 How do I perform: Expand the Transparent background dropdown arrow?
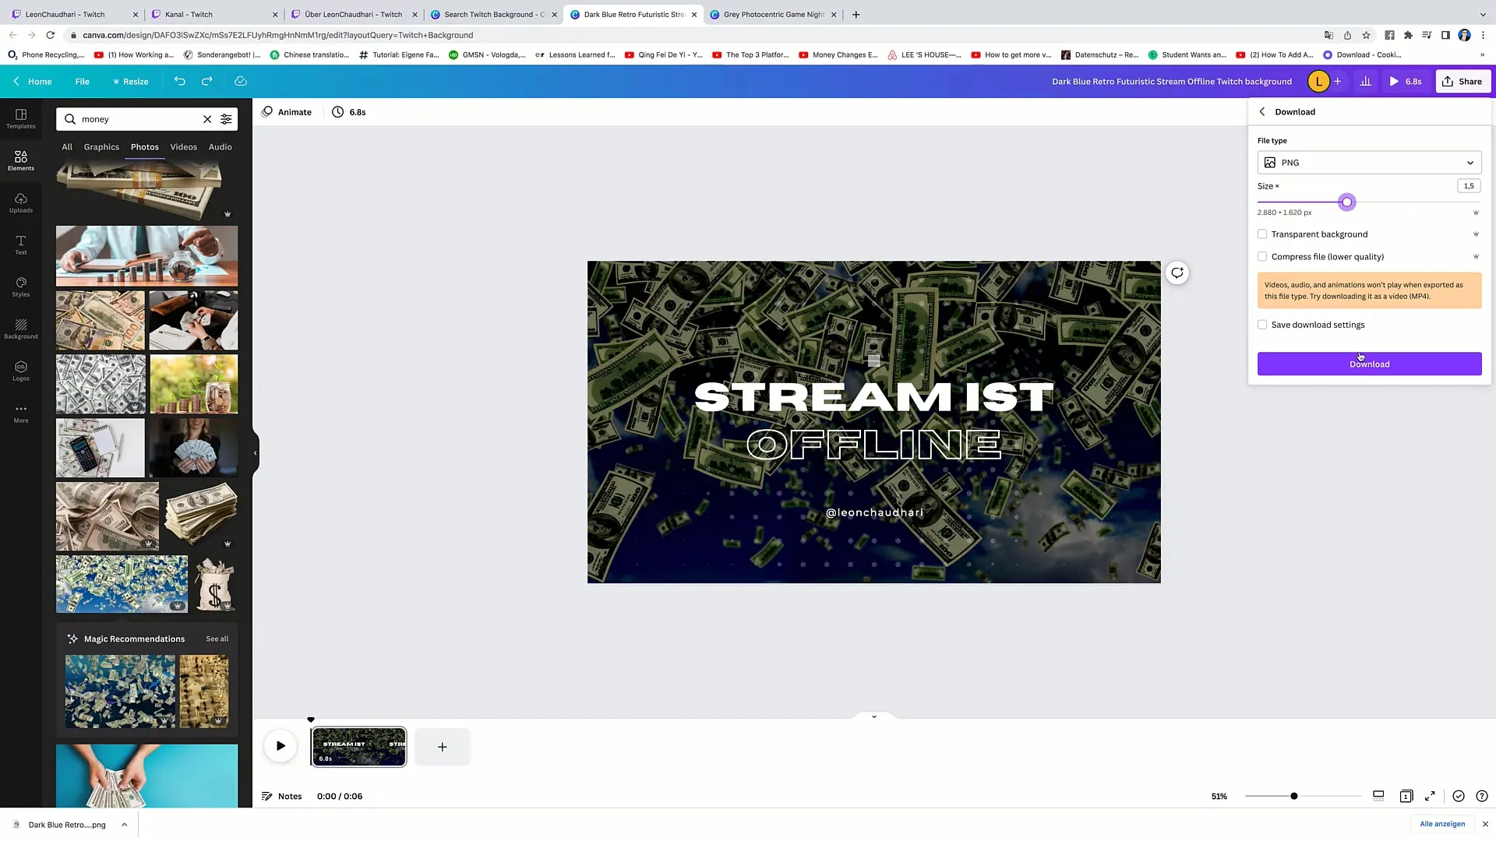click(1477, 234)
